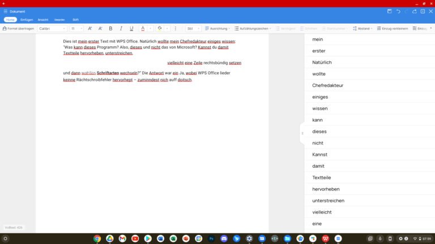Apply the yellow highlight color
This screenshot has height=244, width=435.
(x=160, y=28)
